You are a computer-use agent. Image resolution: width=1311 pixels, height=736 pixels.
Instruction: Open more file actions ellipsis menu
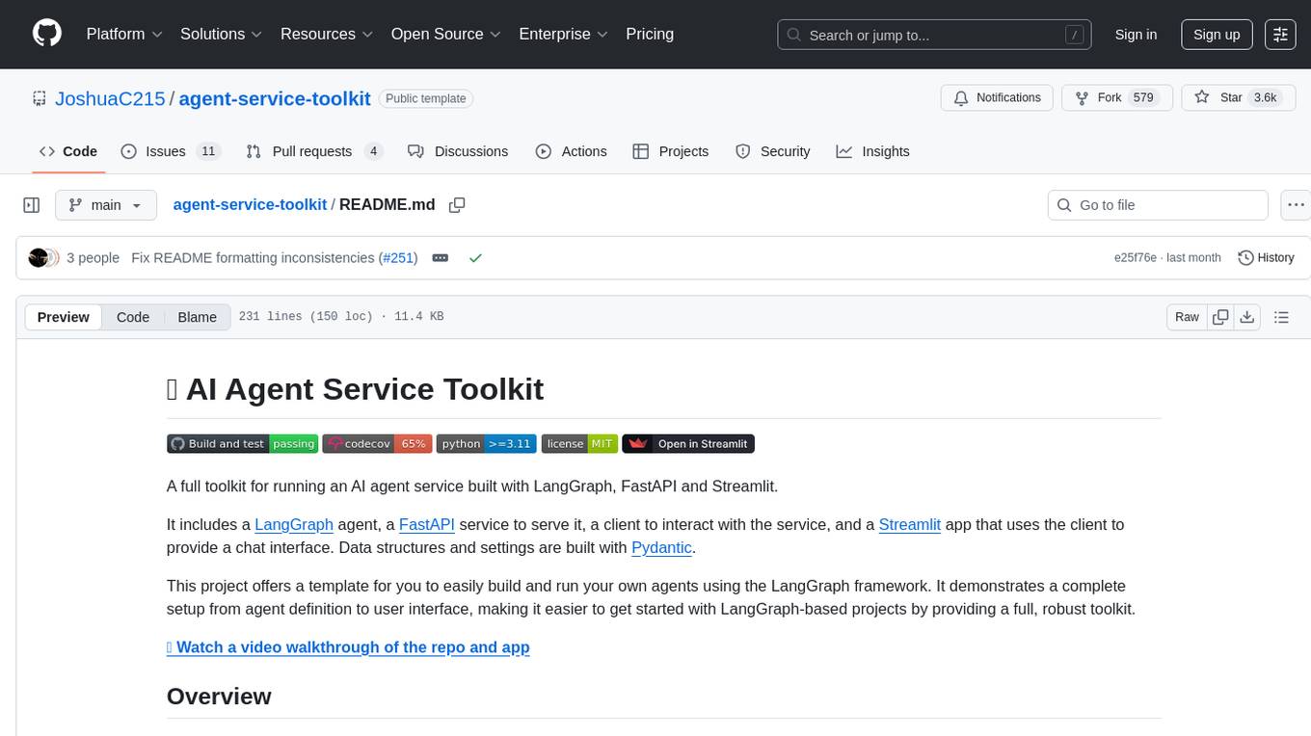[1297, 205]
